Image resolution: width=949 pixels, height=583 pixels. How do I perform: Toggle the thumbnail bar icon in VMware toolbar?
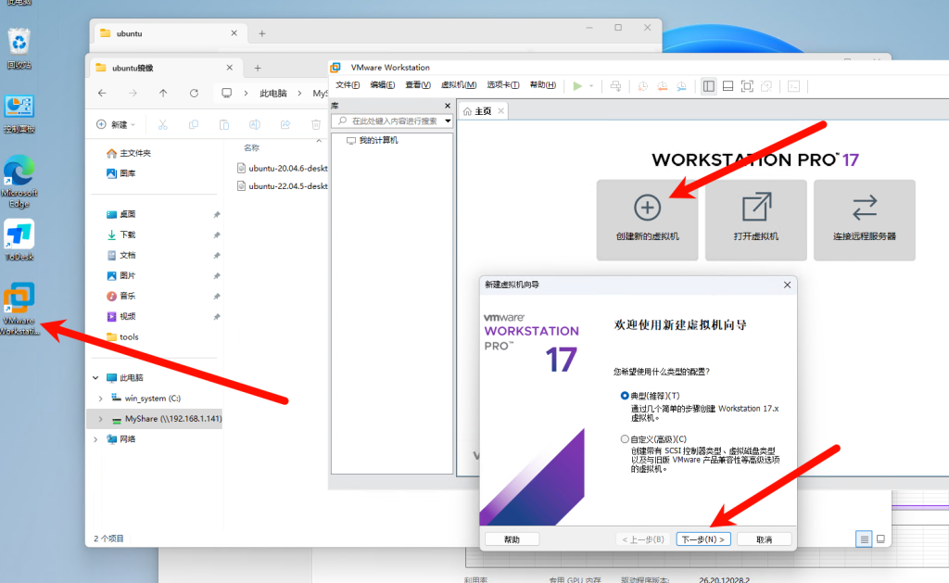(728, 86)
